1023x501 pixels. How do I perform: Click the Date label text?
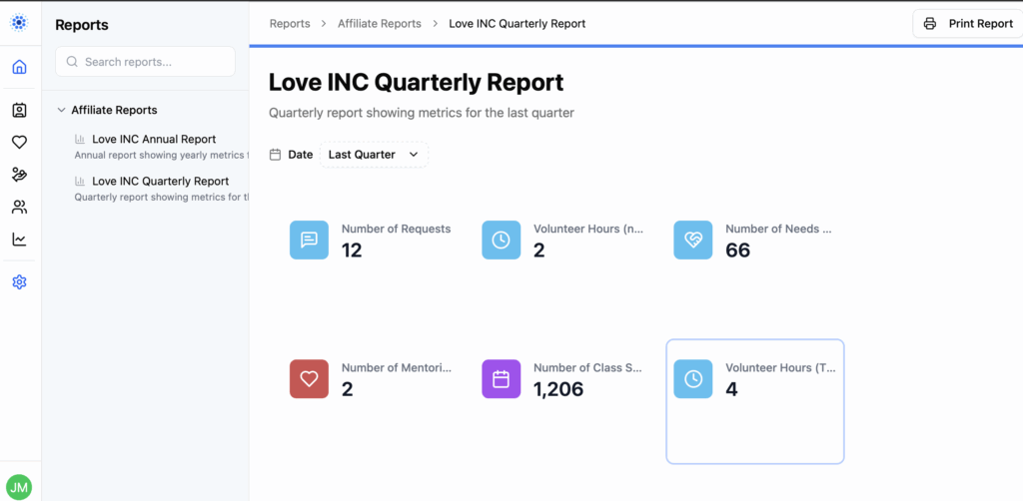pos(301,155)
